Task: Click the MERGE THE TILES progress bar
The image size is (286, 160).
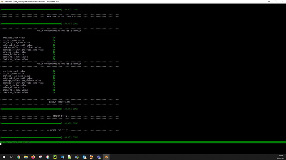Action: 31,137
